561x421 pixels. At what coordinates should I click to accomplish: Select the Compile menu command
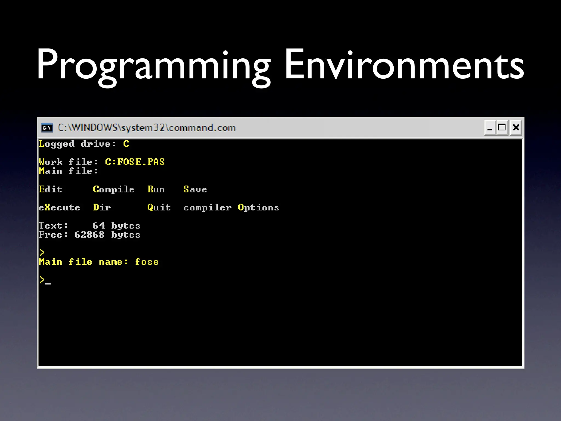tap(114, 189)
